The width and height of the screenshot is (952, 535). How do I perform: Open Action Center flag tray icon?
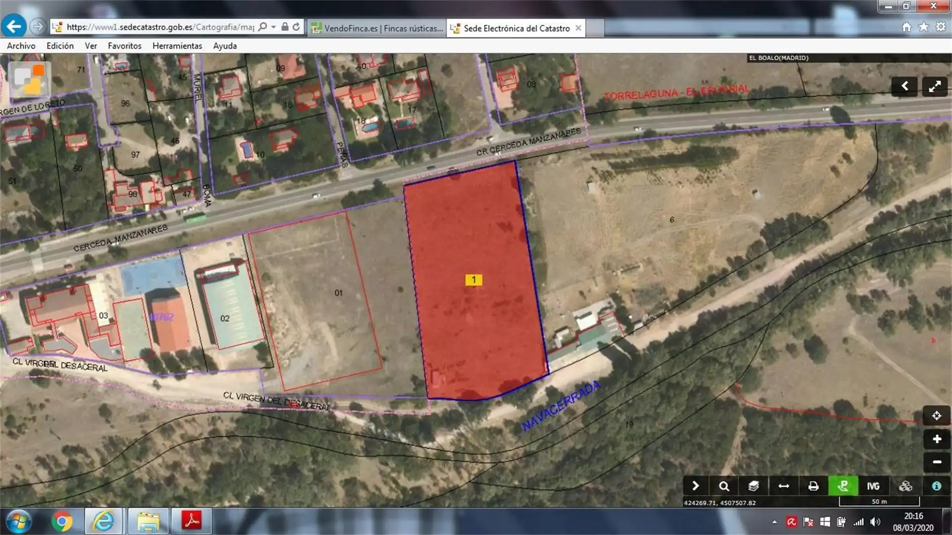pos(808,522)
